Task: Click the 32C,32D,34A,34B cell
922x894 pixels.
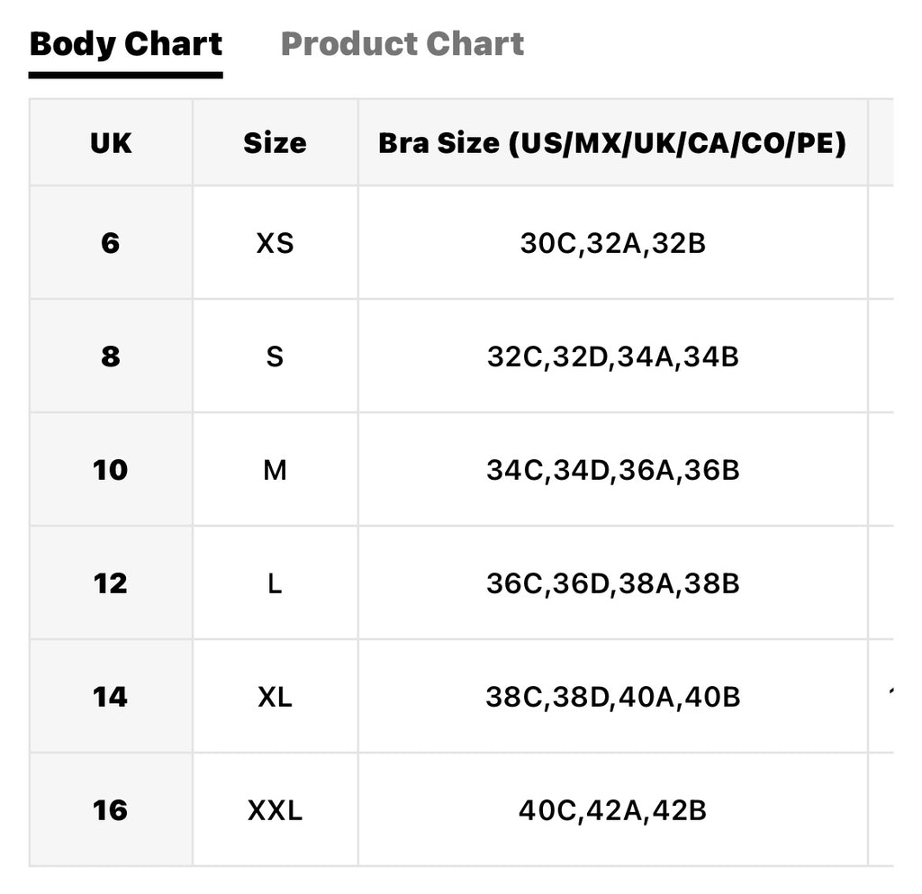Action: [x=612, y=357]
